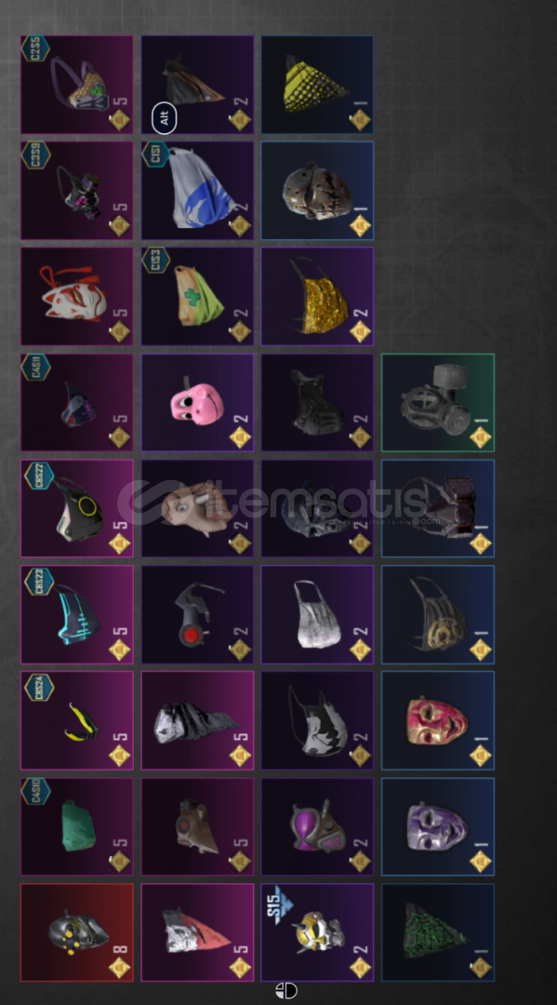The image size is (557, 1005).
Task: Click the half-circle icon below the grid
Action: pyautogui.click(x=286, y=991)
